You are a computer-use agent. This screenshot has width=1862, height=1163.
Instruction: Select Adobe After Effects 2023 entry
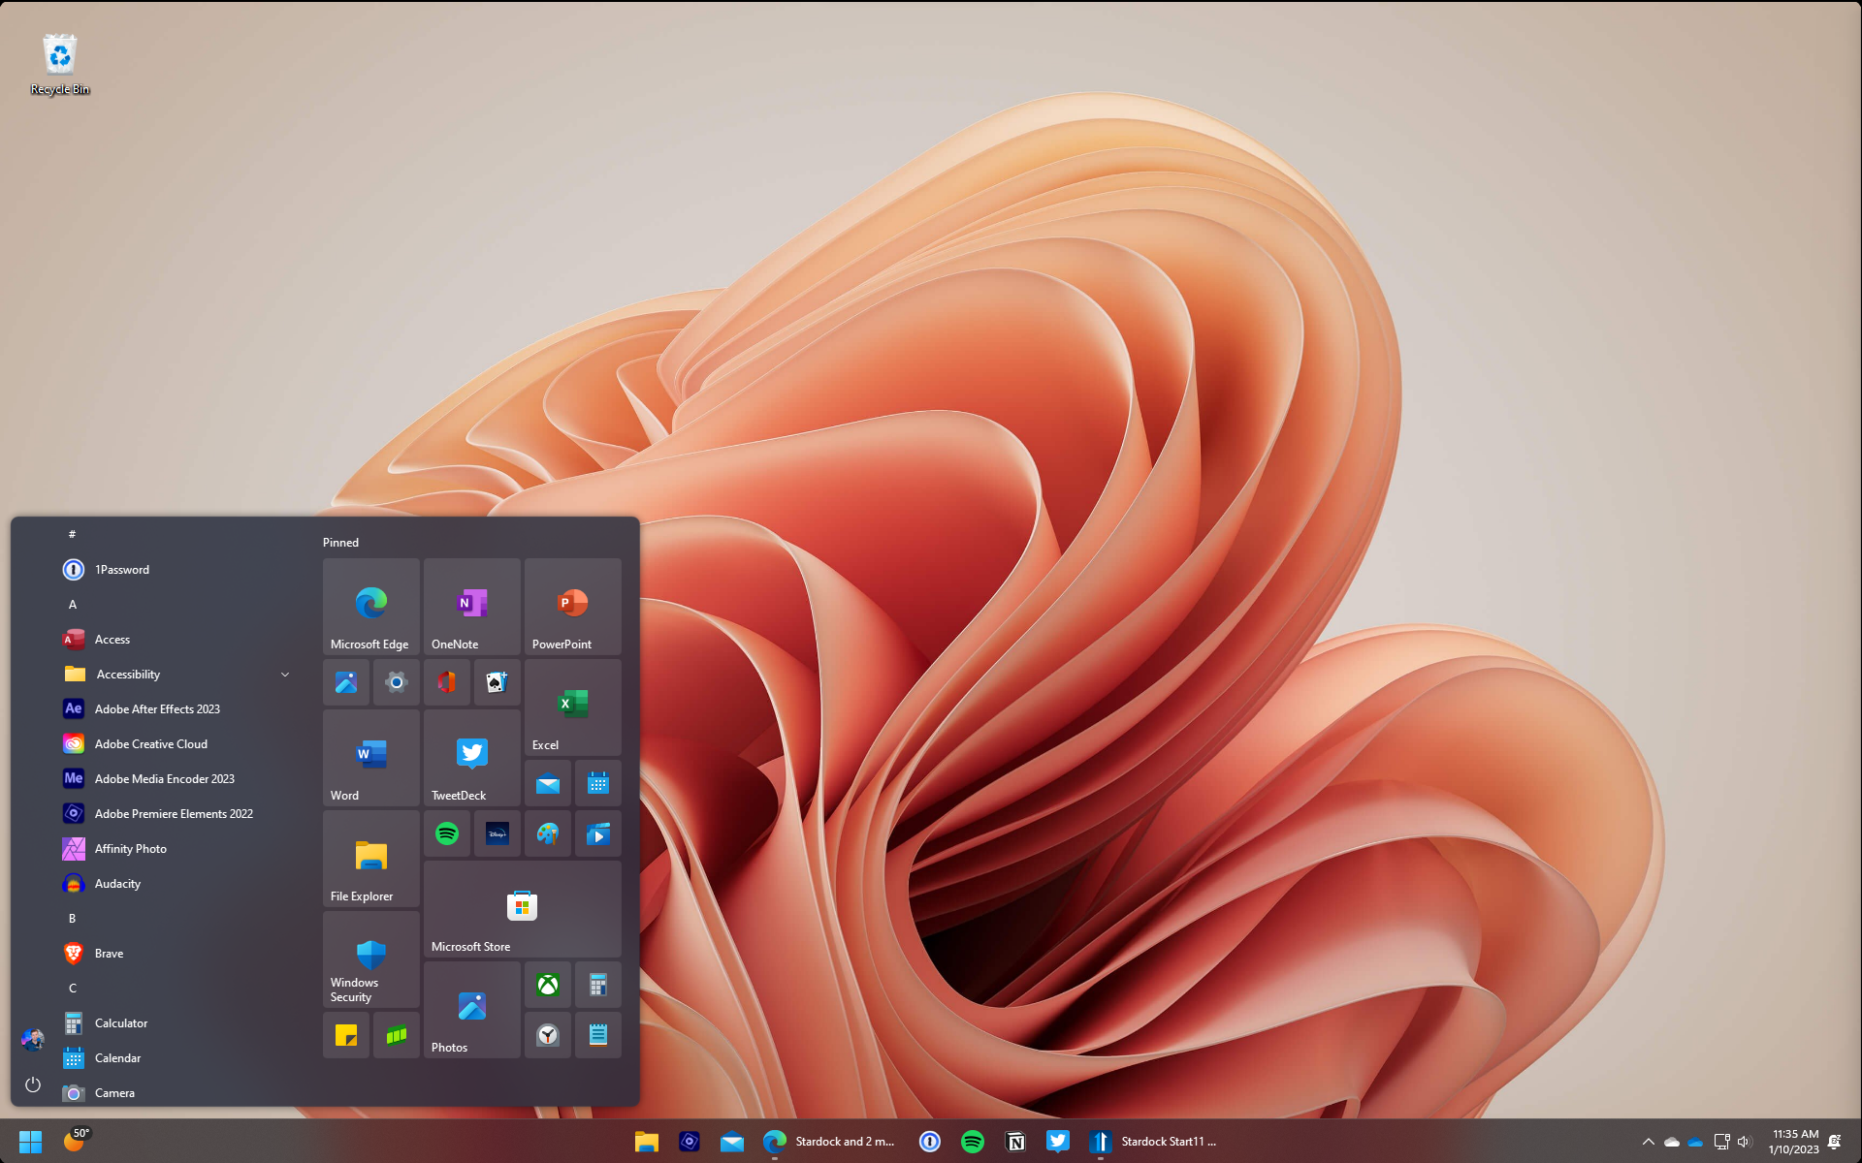(x=159, y=708)
